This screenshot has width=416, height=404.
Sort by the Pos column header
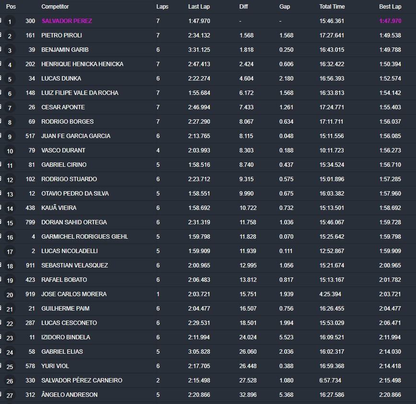point(11,7)
